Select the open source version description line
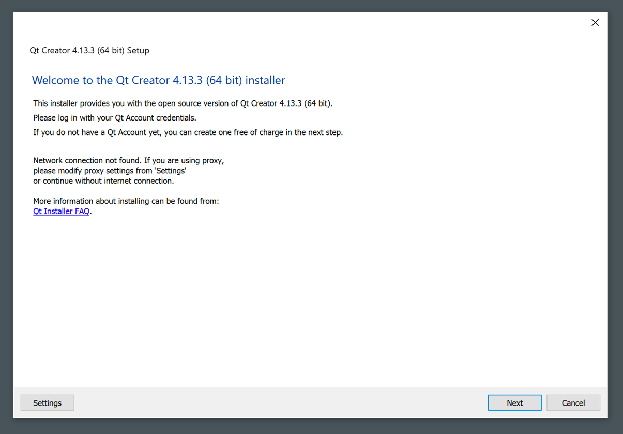This screenshot has height=434, width=623. pos(182,103)
